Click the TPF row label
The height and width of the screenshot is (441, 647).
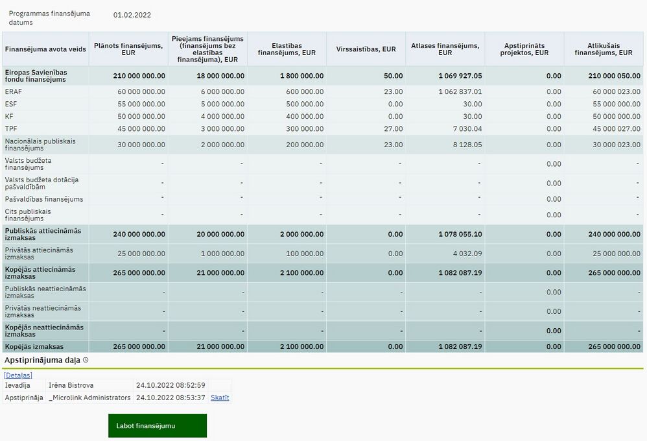tap(11, 129)
